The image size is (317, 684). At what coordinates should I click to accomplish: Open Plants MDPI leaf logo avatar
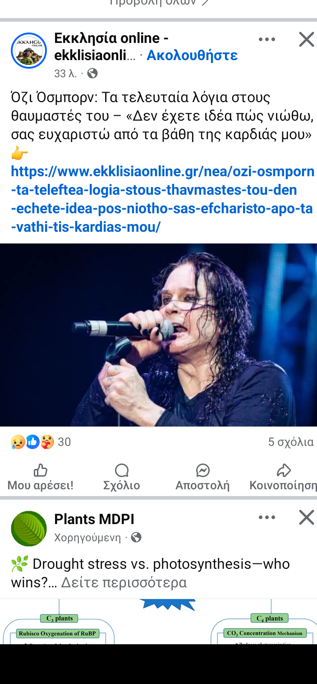29,529
